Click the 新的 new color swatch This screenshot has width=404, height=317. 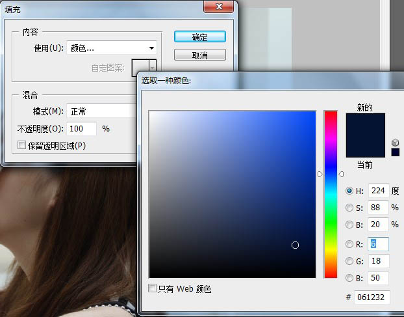(x=365, y=124)
